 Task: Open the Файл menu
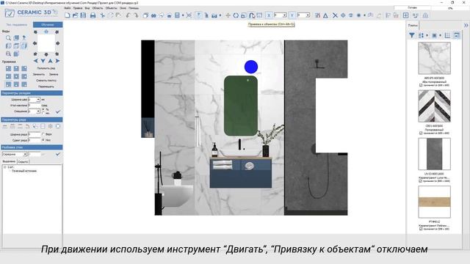(68, 8)
